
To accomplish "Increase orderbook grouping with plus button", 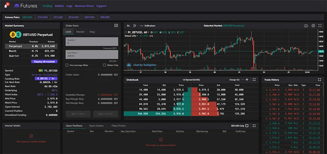I will coord(247,79).
